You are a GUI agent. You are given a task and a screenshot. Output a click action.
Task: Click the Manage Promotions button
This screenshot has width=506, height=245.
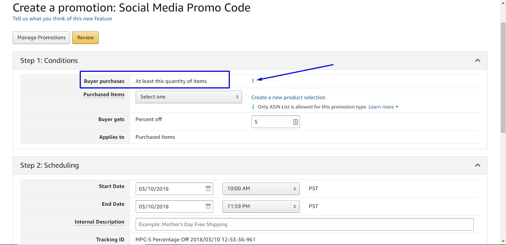41,38
